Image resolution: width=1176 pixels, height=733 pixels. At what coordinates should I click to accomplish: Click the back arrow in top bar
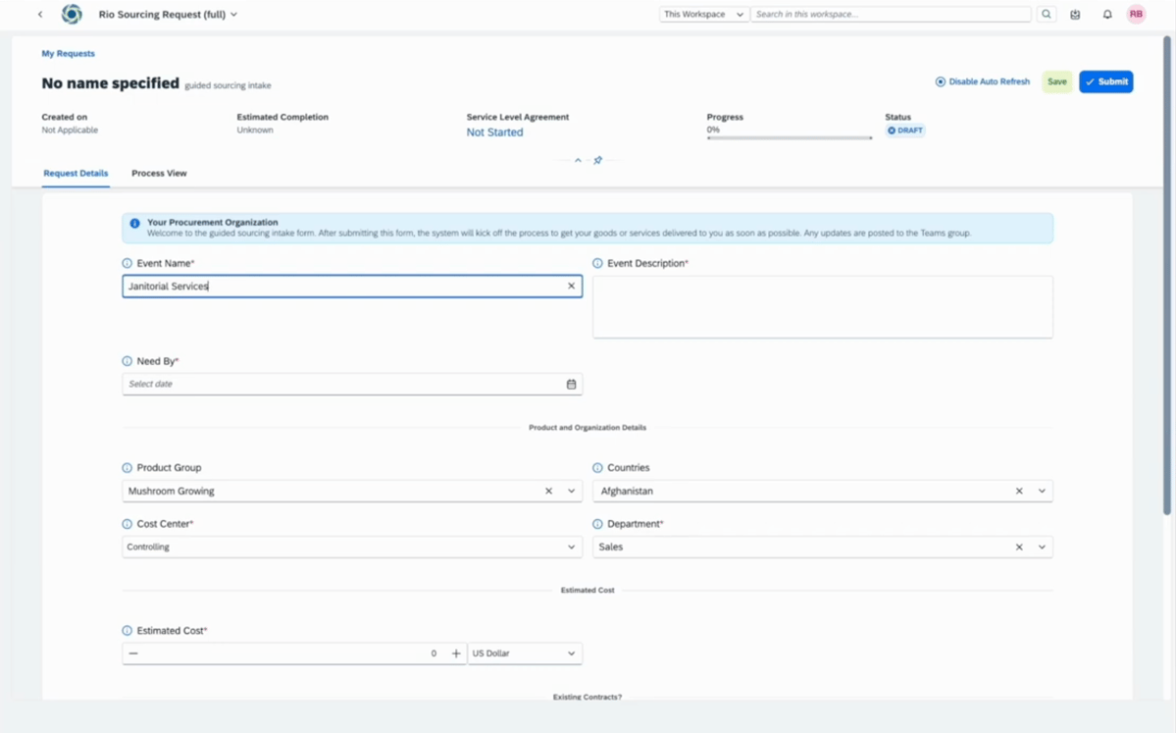(40, 15)
